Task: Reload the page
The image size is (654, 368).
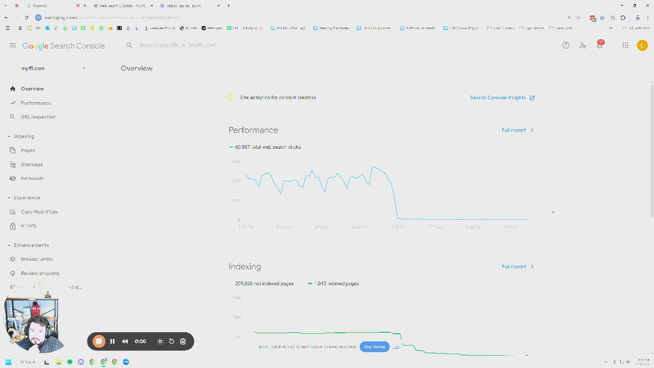Action: pos(27,17)
